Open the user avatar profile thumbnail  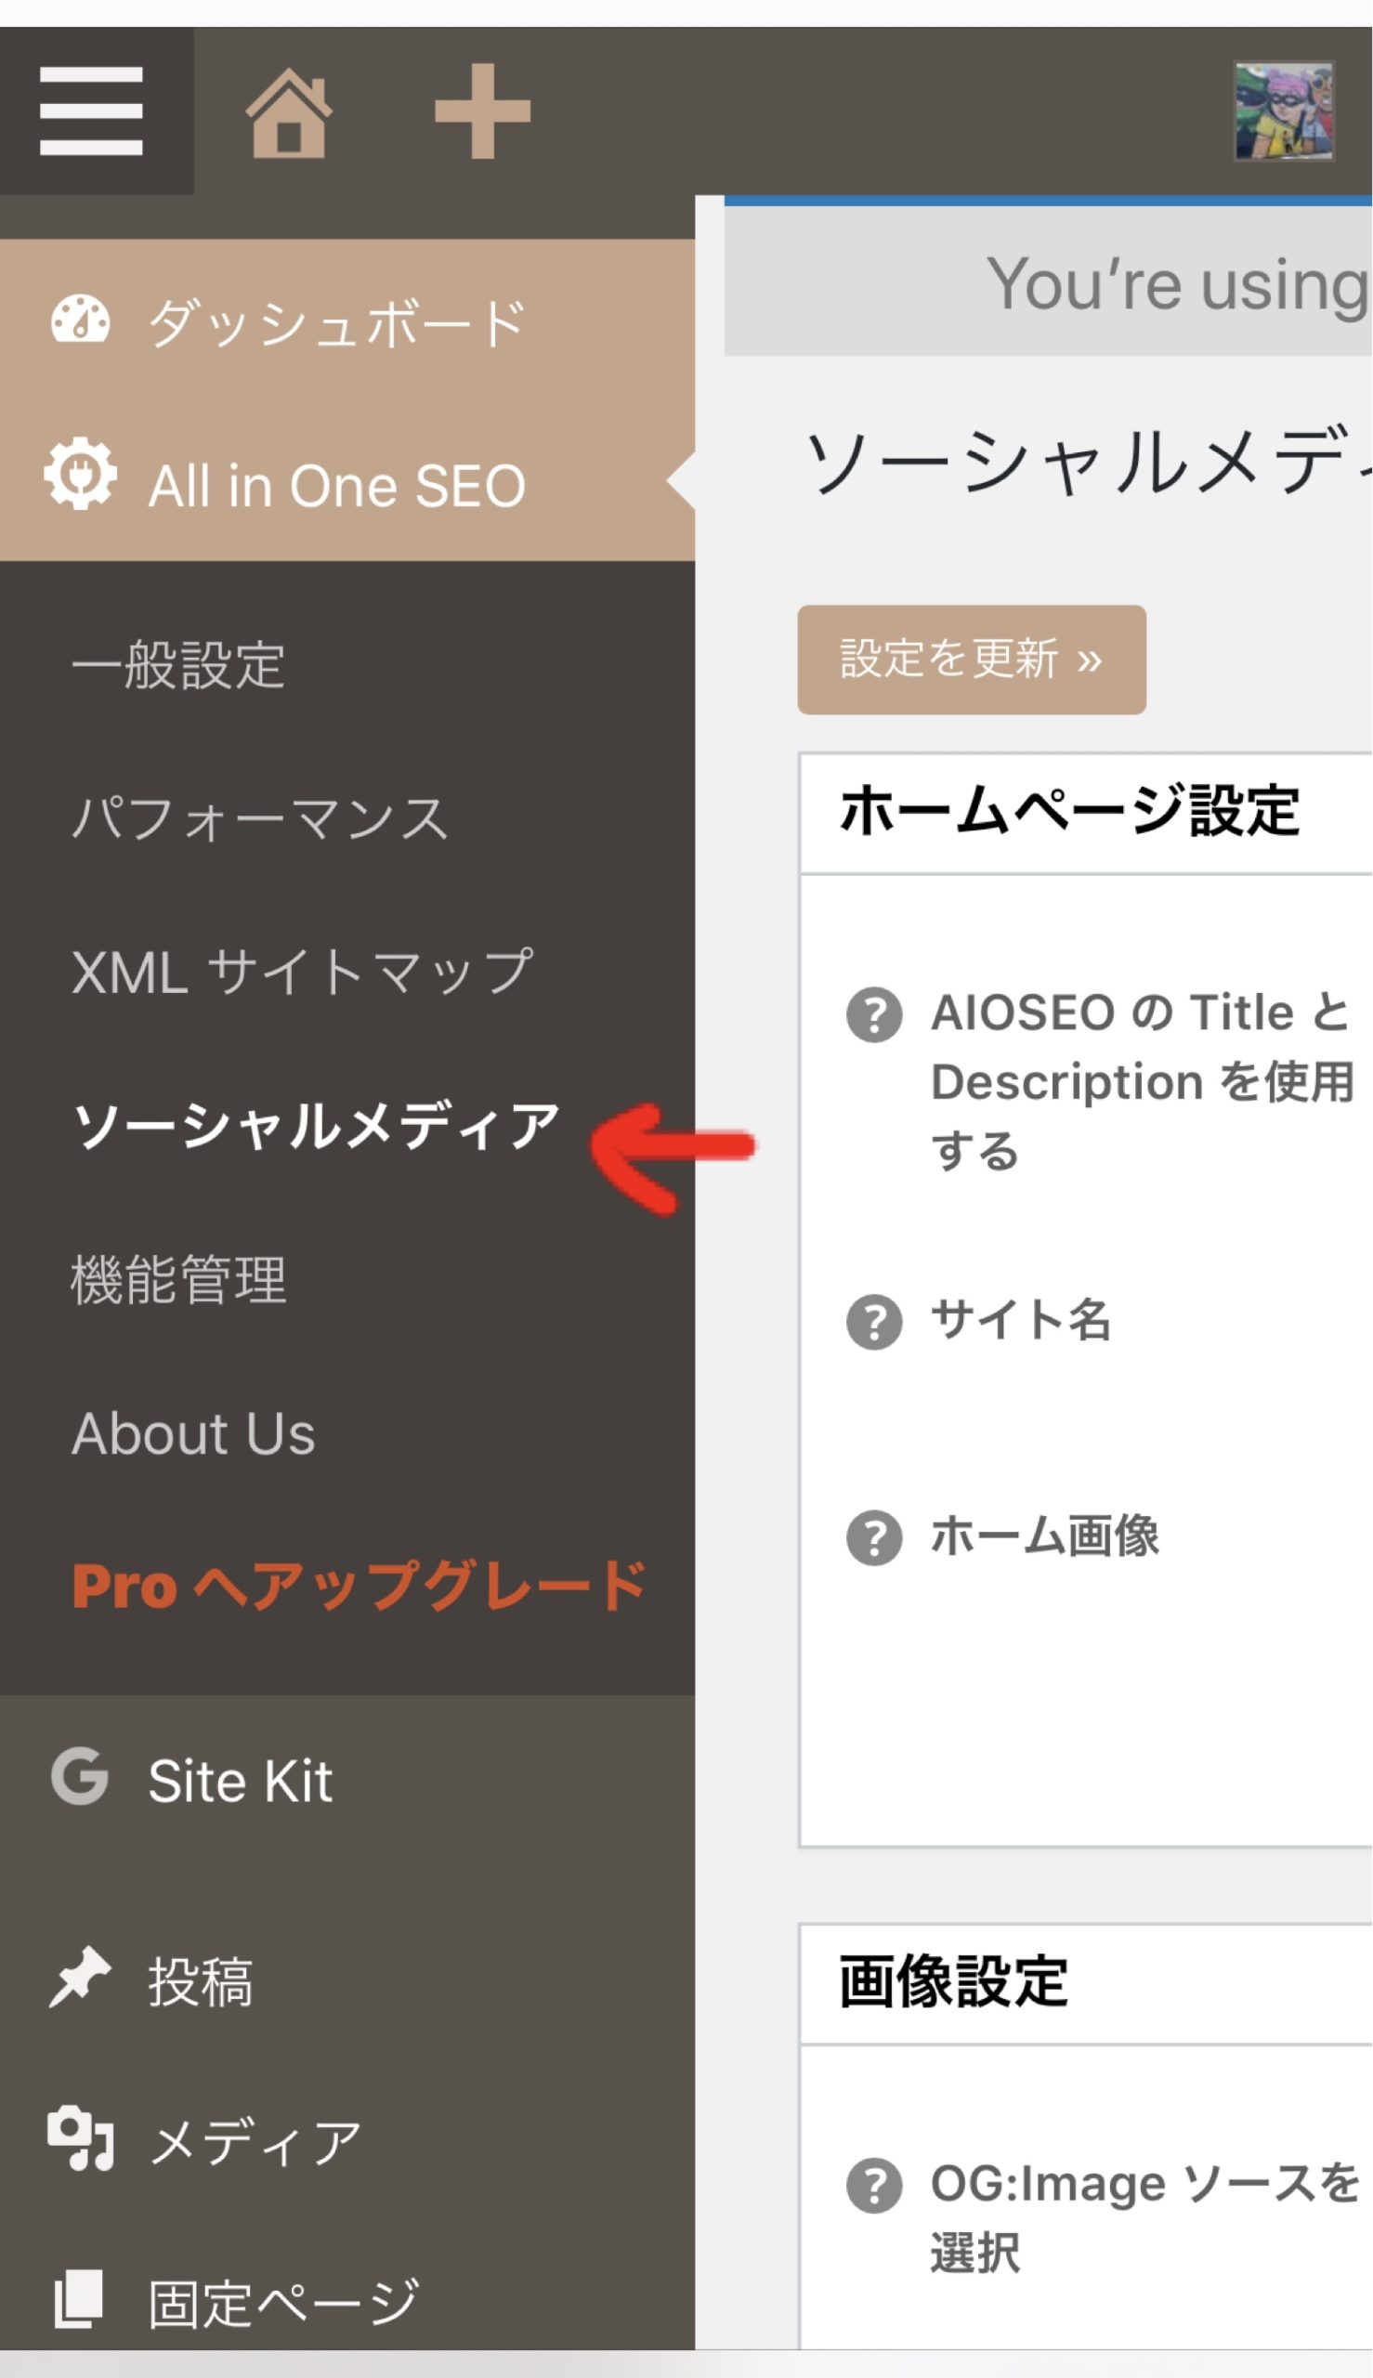[x=1284, y=111]
